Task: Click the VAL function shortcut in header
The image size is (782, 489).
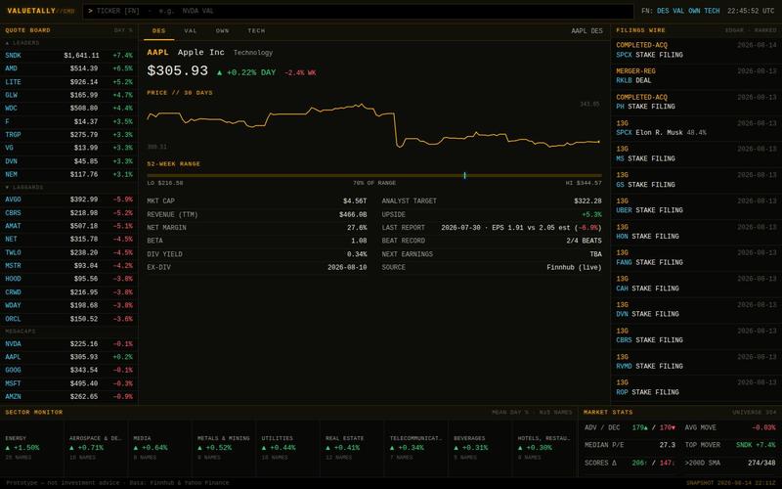Action: [678, 11]
